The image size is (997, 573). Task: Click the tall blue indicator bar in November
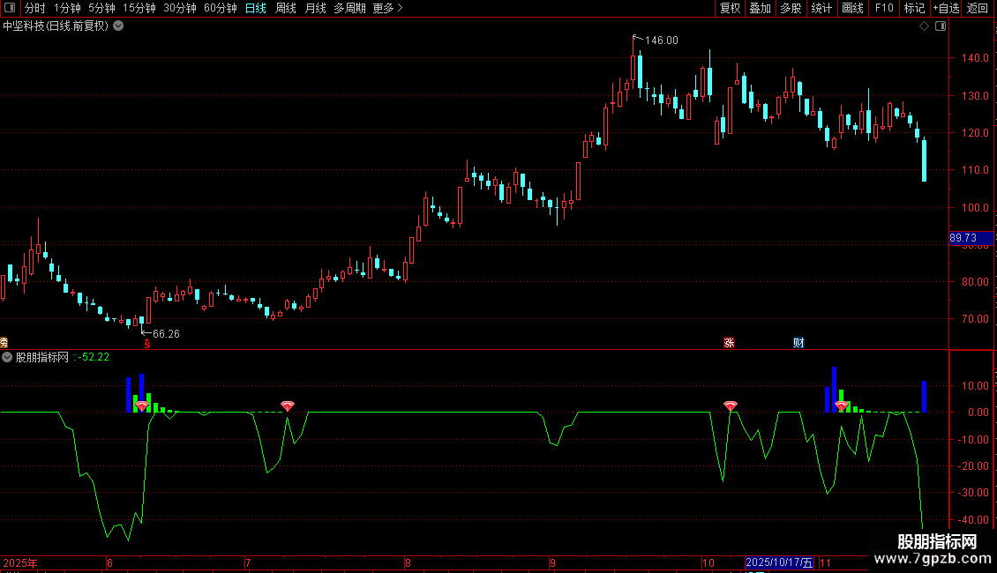coord(835,390)
